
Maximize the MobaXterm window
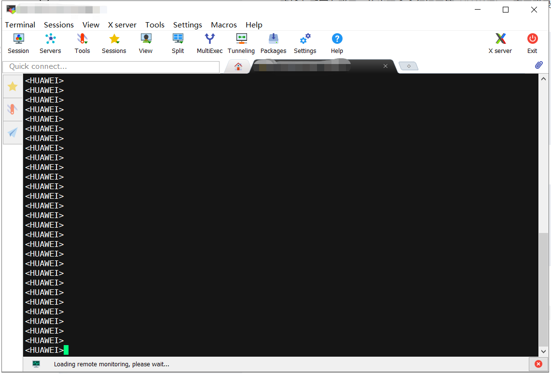(505, 10)
